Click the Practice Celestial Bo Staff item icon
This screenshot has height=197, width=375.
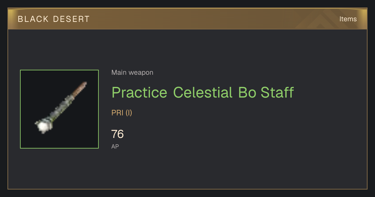click(59, 109)
